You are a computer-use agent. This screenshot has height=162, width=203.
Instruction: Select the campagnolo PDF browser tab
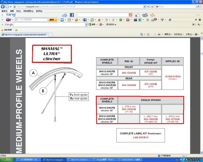pyautogui.click(x=25, y=34)
